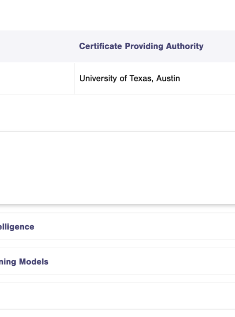
Task: Click the word 'Providing' in the column header
Action: 144,46
